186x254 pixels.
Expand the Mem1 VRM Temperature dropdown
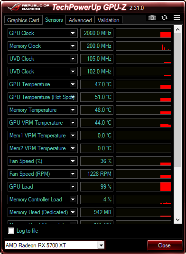73,136
